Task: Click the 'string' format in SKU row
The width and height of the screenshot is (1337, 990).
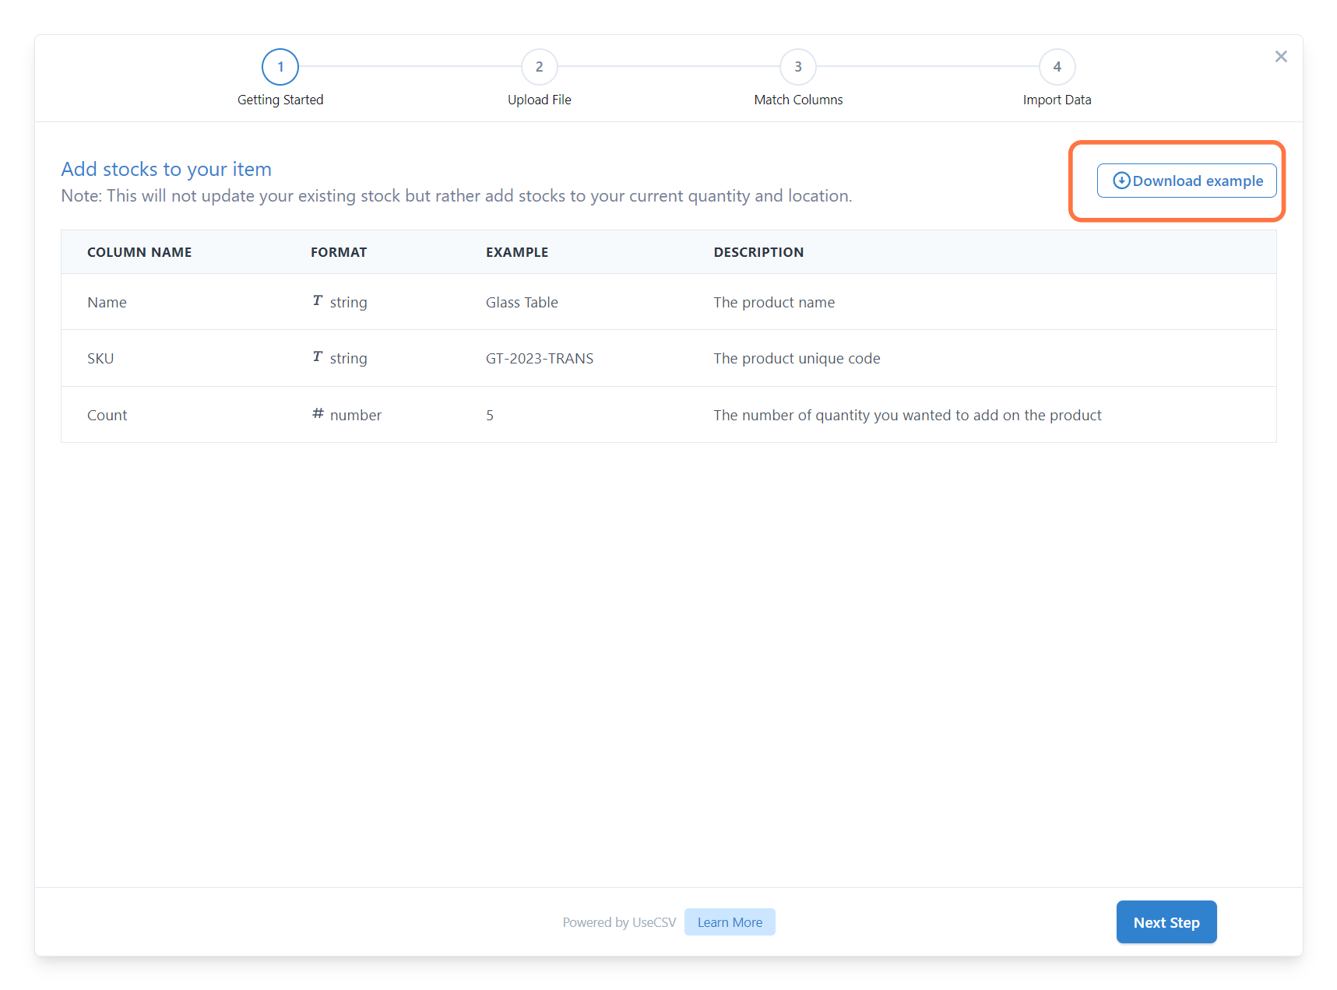Action: [348, 359]
